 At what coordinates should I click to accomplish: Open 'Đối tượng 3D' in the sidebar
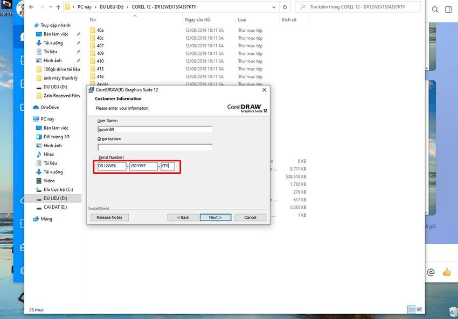(x=57, y=137)
